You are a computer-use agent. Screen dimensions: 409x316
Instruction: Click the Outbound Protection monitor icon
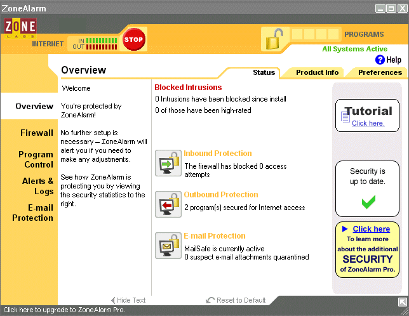pyautogui.click(x=168, y=204)
